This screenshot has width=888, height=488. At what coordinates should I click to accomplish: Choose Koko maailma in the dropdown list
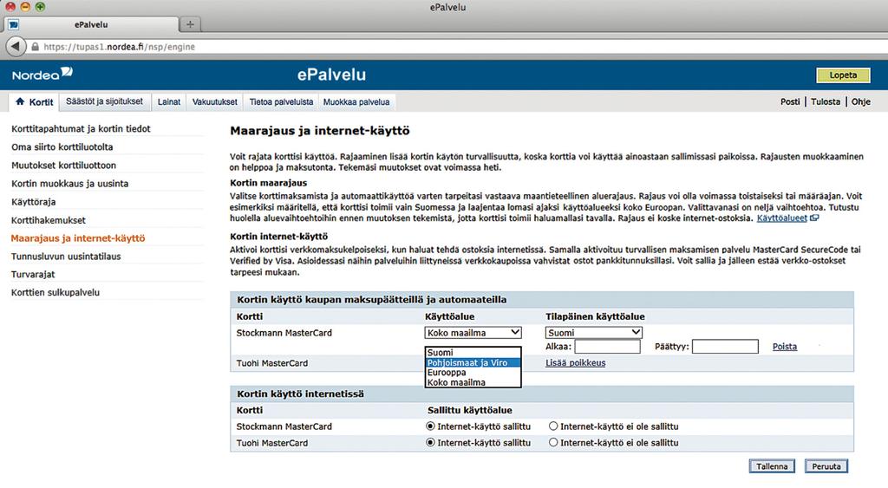tap(473, 382)
